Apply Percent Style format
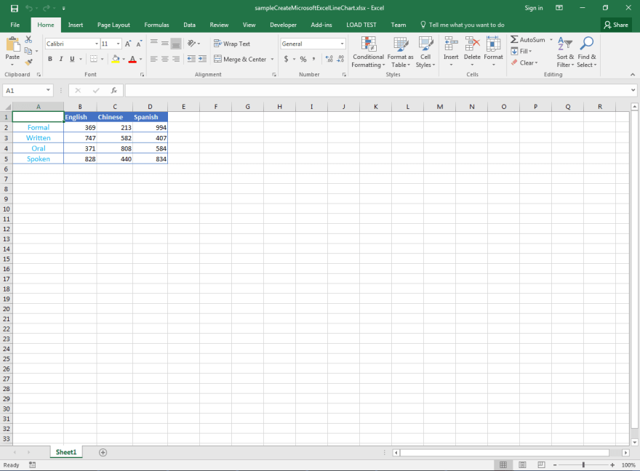The image size is (640, 471). click(303, 59)
